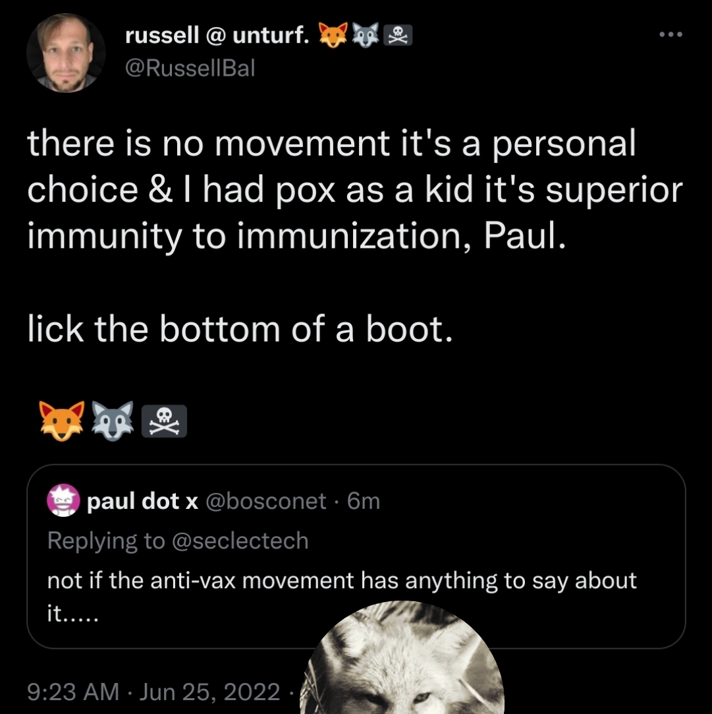Click the skull flag emoji beside the display name
Image resolution: width=712 pixels, height=714 pixels.
point(397,37)
